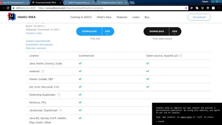This screenshot has width=222, height=125.
Task: Click the blue DOWNLOAD free trial button
Action: (x=89, y=32)
